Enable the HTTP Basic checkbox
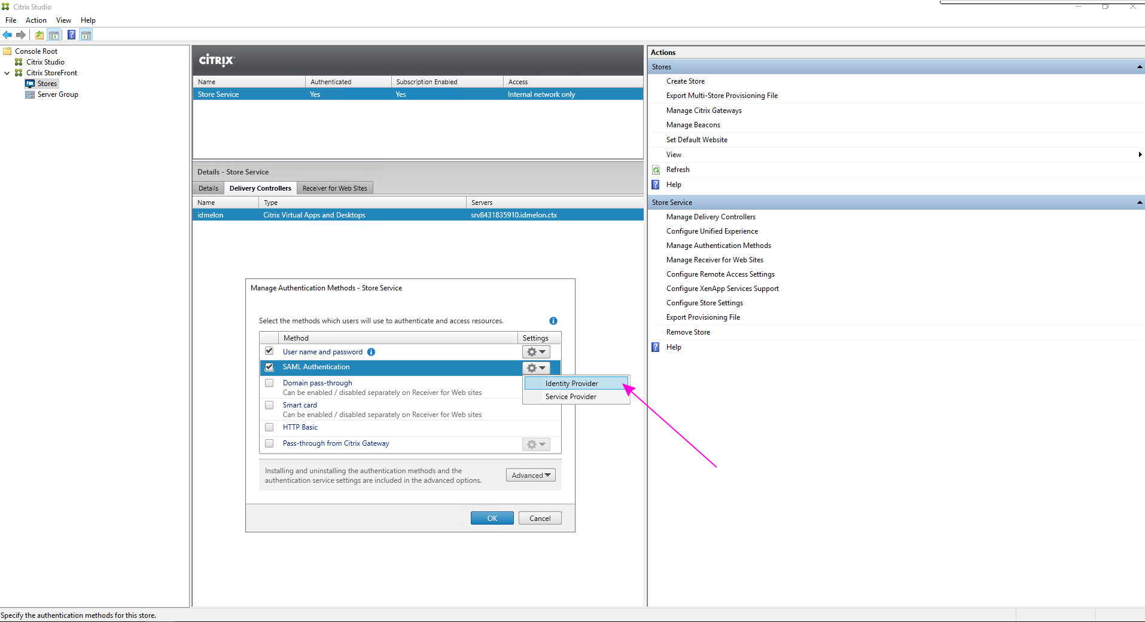Screen dimensions: 1145x622 tap(269, 427)
